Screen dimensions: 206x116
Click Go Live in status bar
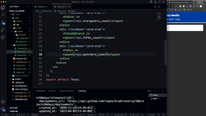click(134, 115)
